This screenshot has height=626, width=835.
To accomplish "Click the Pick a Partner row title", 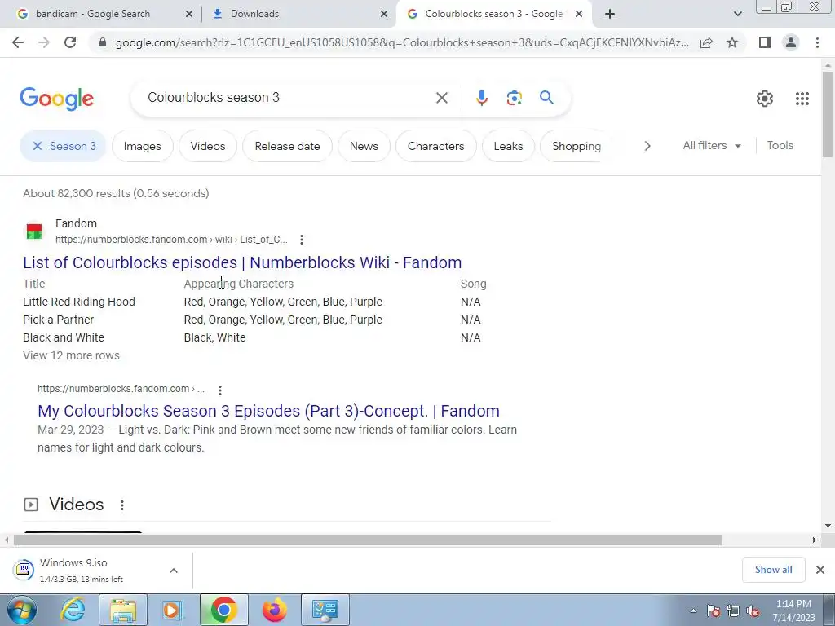I will (58, 320).
